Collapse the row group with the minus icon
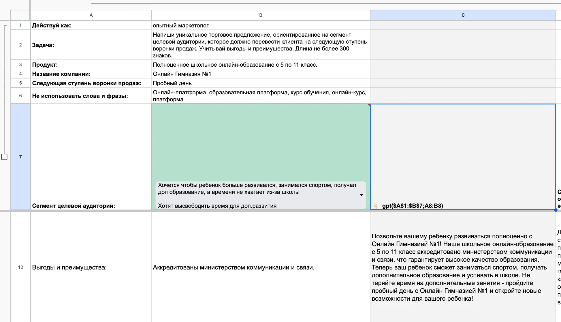 tap(4, 157)
